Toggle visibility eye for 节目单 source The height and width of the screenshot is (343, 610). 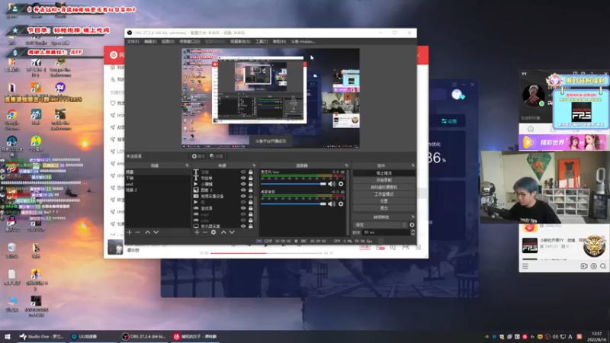(x=243, y=178)
